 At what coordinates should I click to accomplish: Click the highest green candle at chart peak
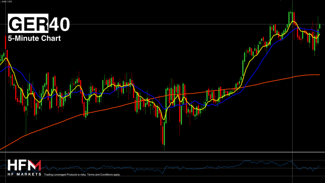290,16
